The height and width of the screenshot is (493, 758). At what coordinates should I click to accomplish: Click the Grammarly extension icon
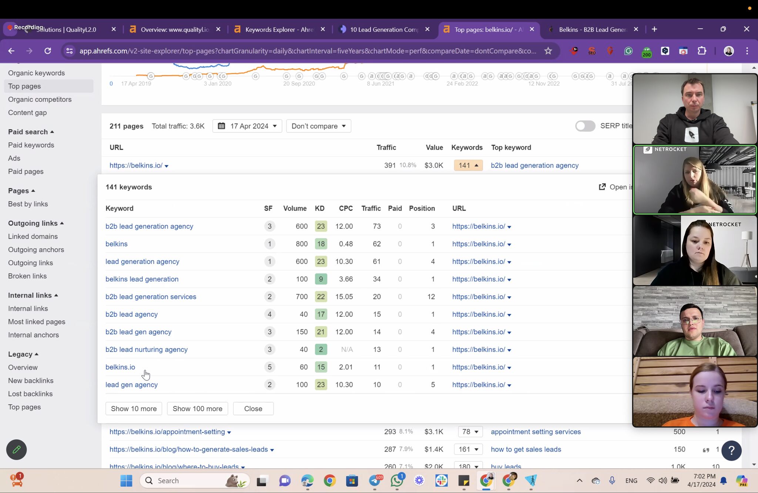point(628,51)
